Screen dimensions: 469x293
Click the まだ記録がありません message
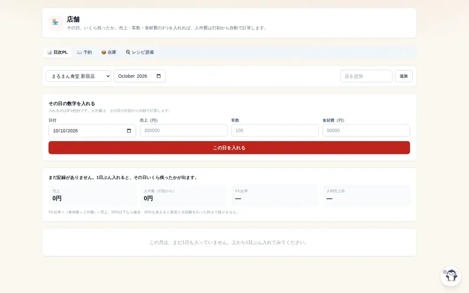click(x=123, y=177)
